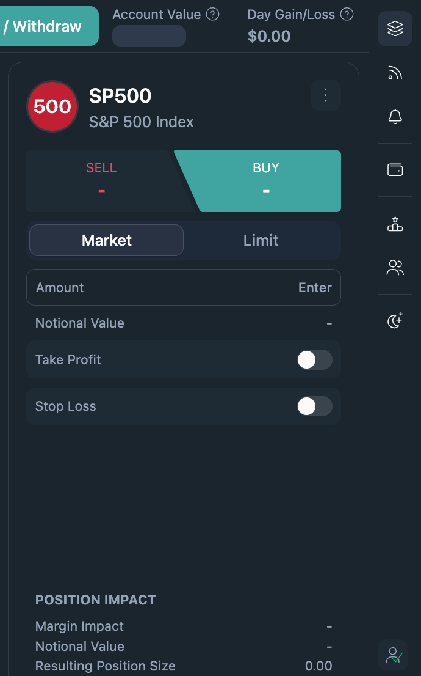Open the referrals people icon
421x676 pixels.
point(395,268)
